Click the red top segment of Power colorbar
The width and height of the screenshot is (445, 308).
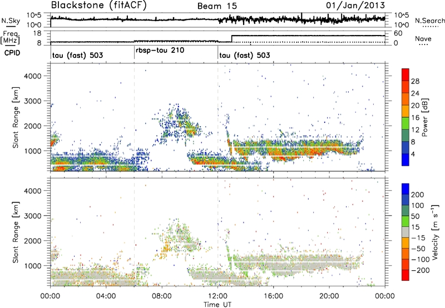click(x=406, y=74)
